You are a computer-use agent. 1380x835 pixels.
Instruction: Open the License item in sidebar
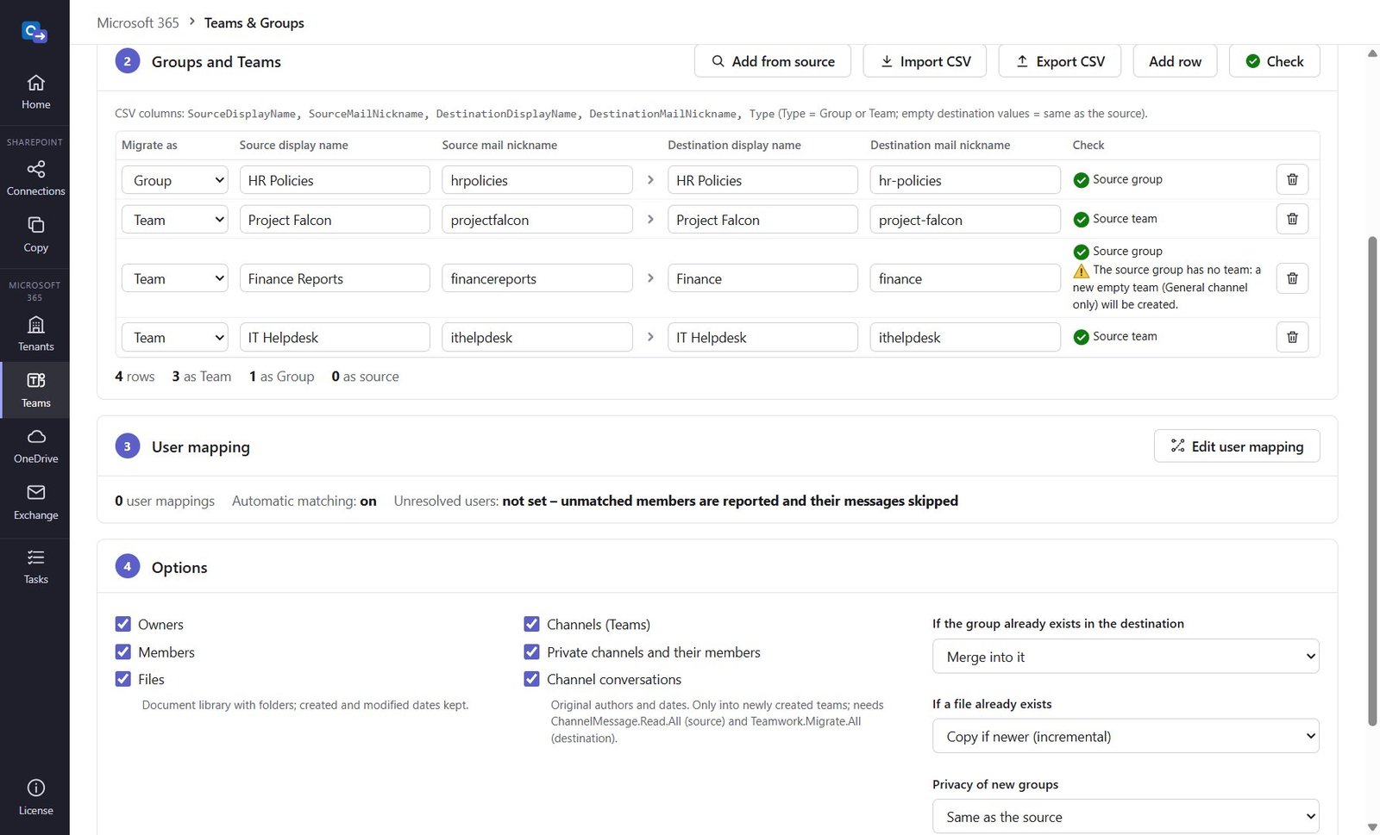(x=35, y=797)
